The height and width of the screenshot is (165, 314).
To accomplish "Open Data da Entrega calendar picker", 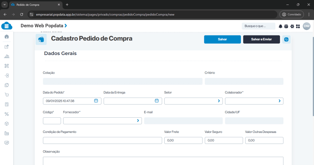I will point(157,101).
